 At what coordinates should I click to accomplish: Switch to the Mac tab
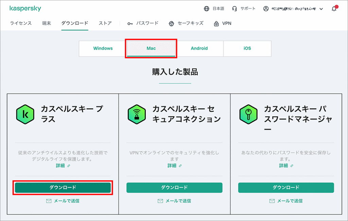tap(151, 48)
